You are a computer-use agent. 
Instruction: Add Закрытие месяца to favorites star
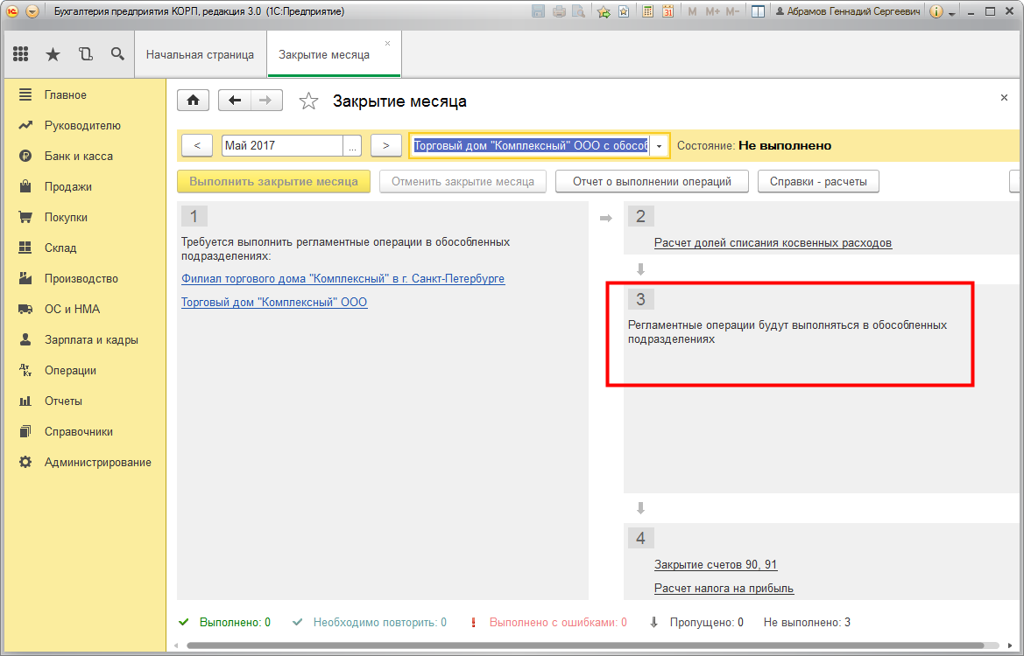308,101
